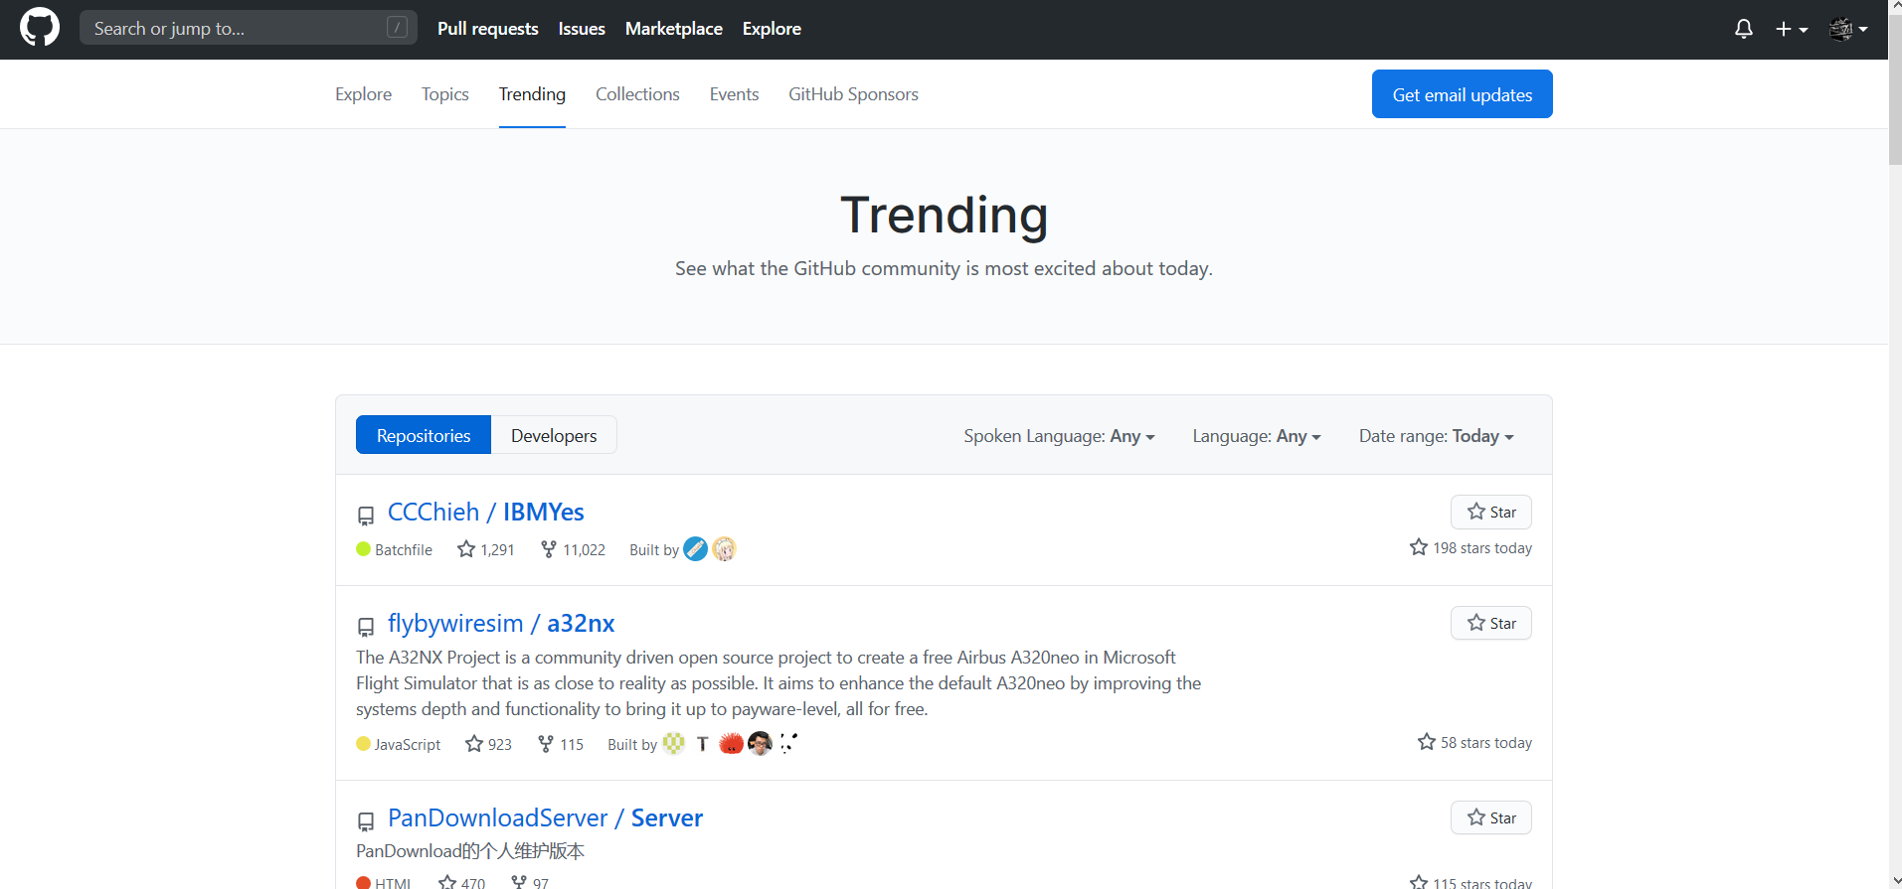Click repo icon beside CCChieh / IBMYes
Viewport: 1902px width, 889px height.
point(366,516)
